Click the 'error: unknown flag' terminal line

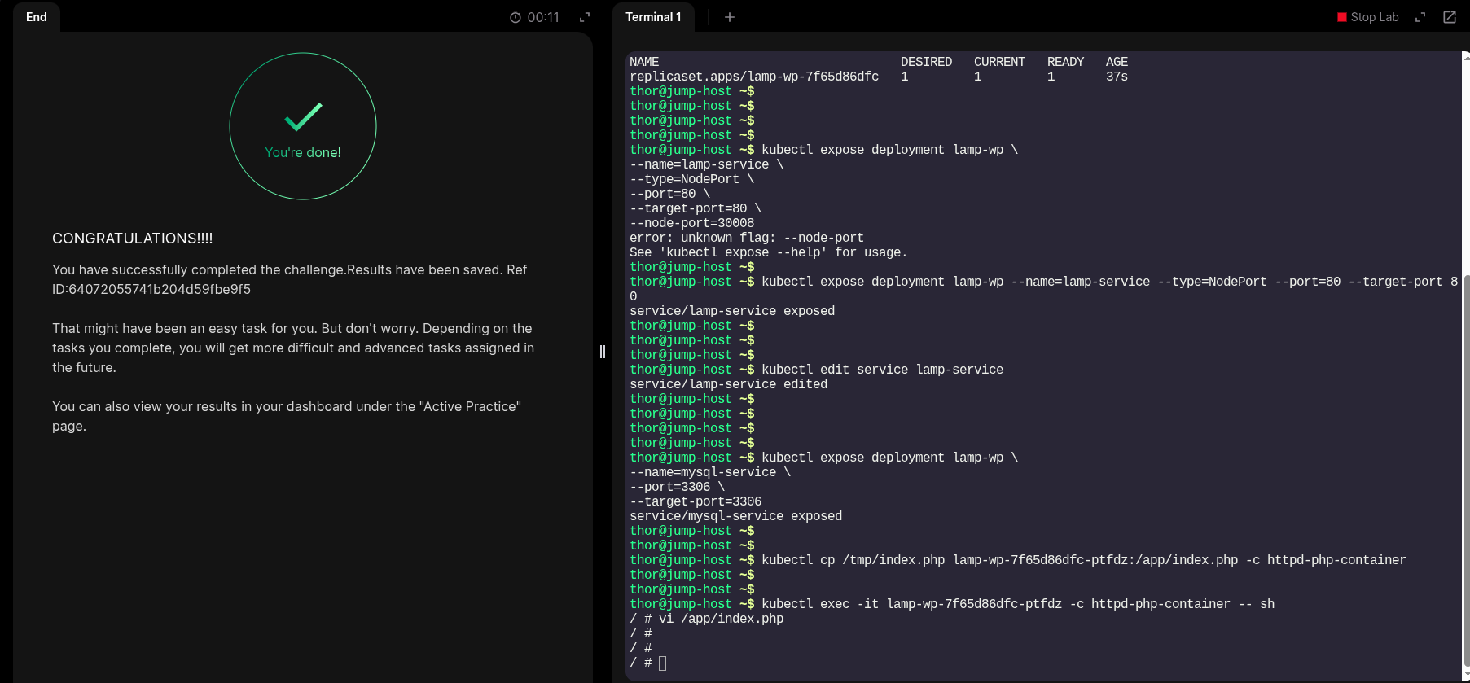746,238
